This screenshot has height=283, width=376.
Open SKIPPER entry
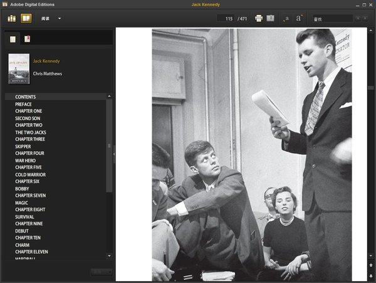(x=23, y=147)
